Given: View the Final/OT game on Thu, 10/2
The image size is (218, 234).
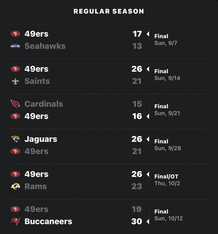Looking at the screenshot, I should tap(166, 180).
